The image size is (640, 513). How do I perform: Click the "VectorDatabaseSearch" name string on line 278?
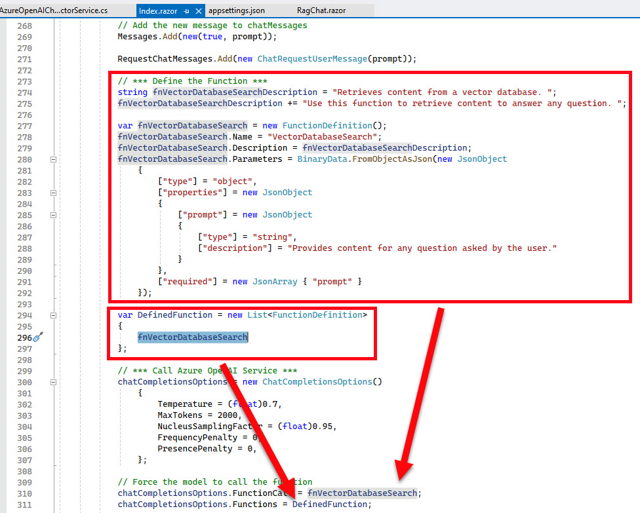click(x=323, y=137)
